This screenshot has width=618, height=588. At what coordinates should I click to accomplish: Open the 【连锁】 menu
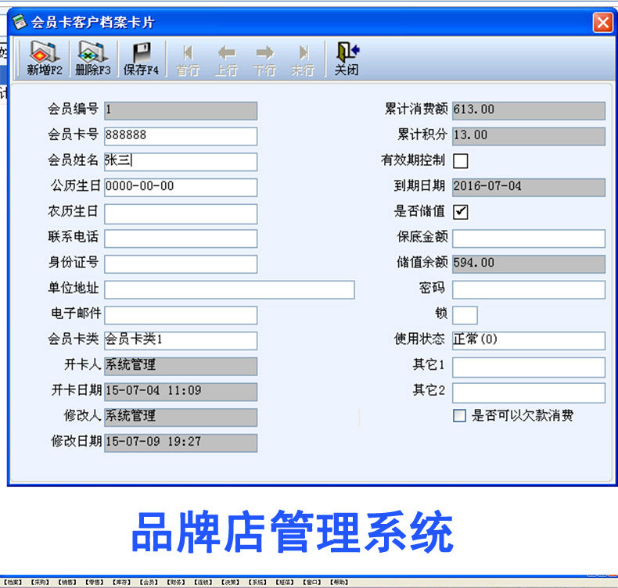203,582
